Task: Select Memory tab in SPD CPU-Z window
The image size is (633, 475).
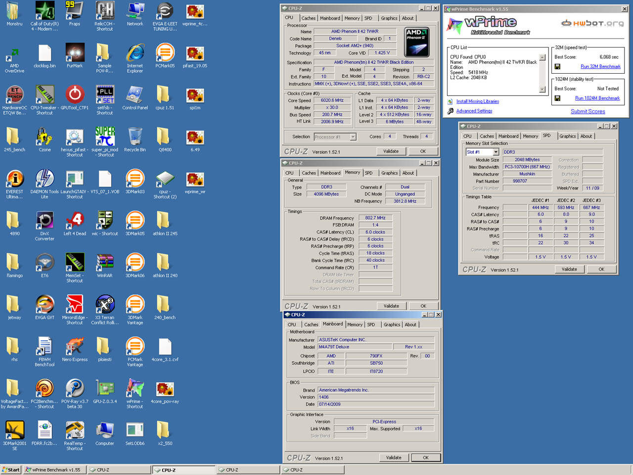Action: point(530,136)
